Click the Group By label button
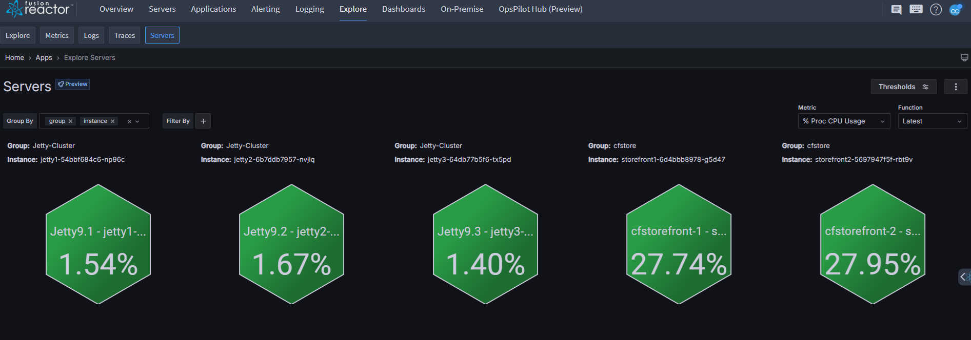 [x=20, y=121]
